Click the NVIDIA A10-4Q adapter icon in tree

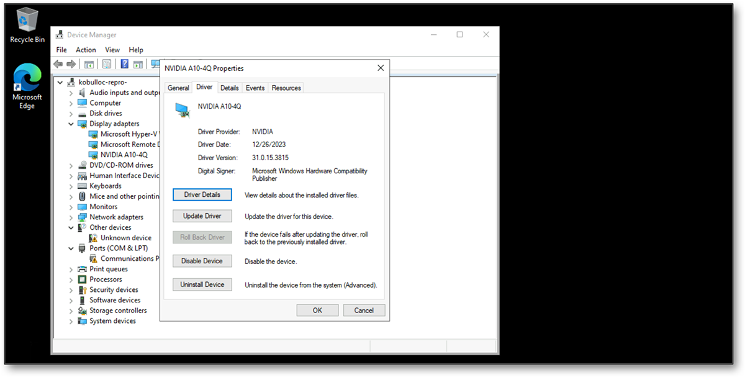point(93,155)
